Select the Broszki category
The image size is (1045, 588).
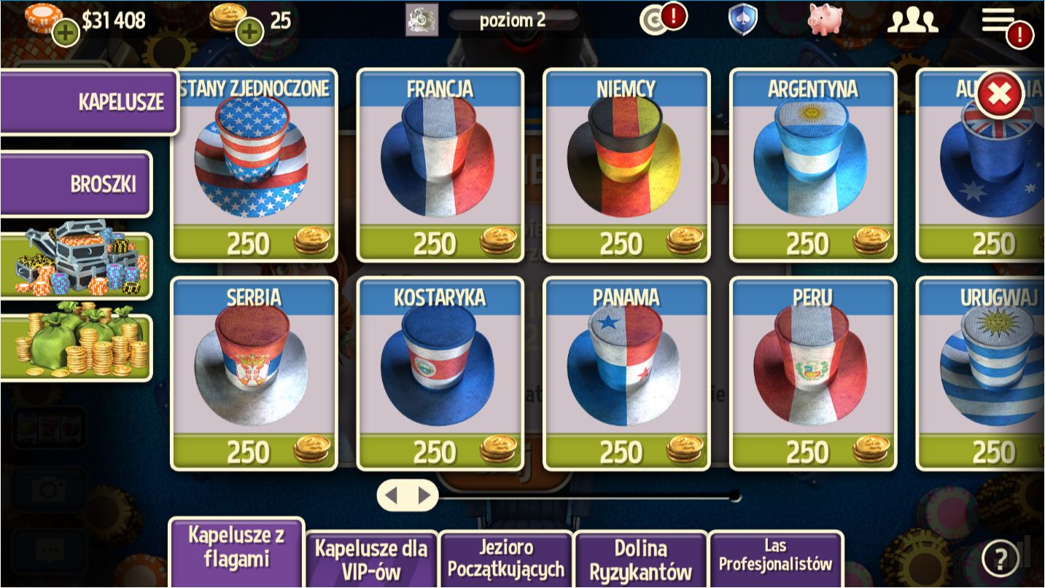click(76, 184)
